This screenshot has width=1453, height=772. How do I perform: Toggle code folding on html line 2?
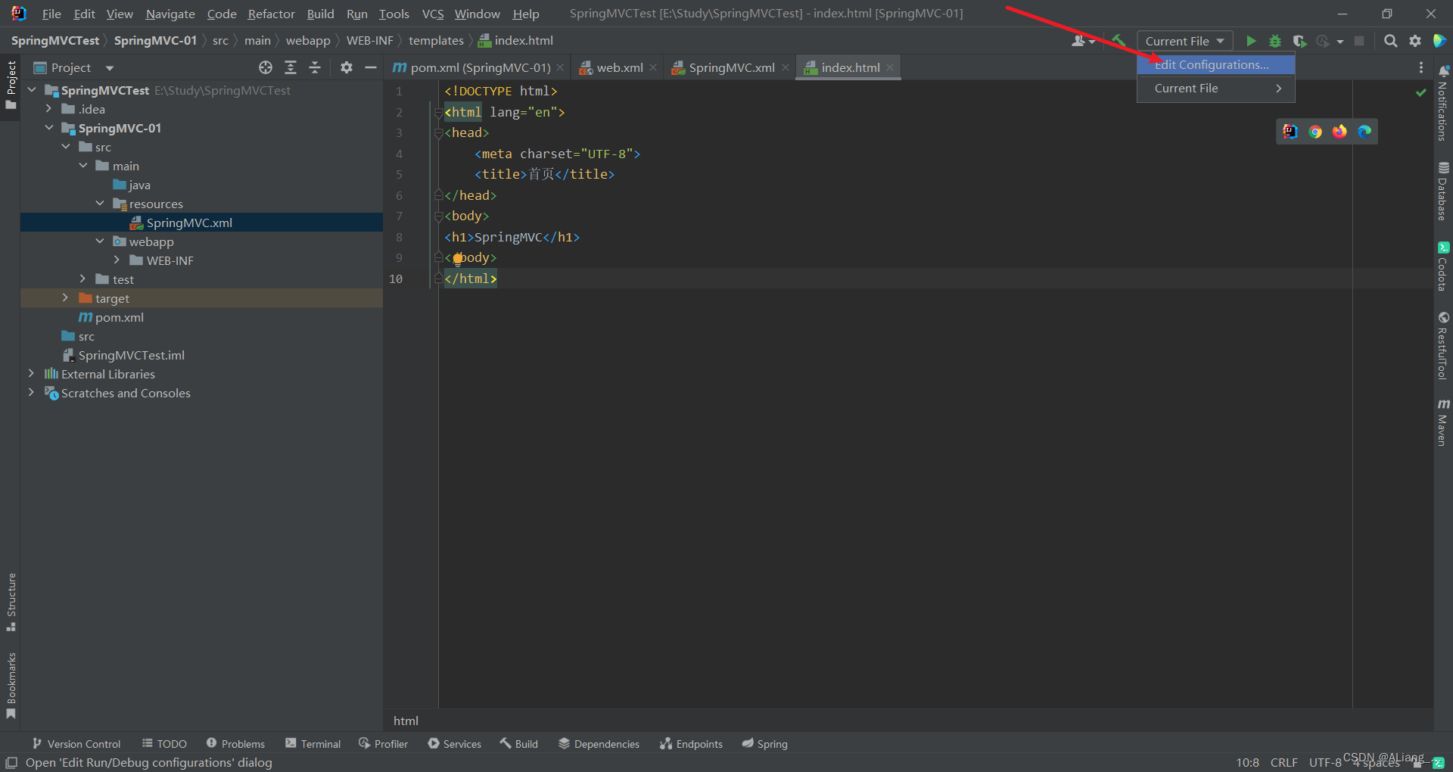(438, 113)
